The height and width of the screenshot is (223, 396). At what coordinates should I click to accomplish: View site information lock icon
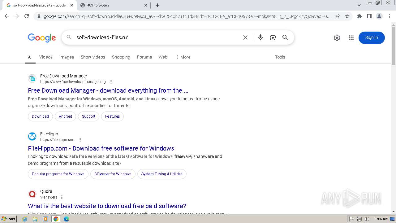click(39, 16)
